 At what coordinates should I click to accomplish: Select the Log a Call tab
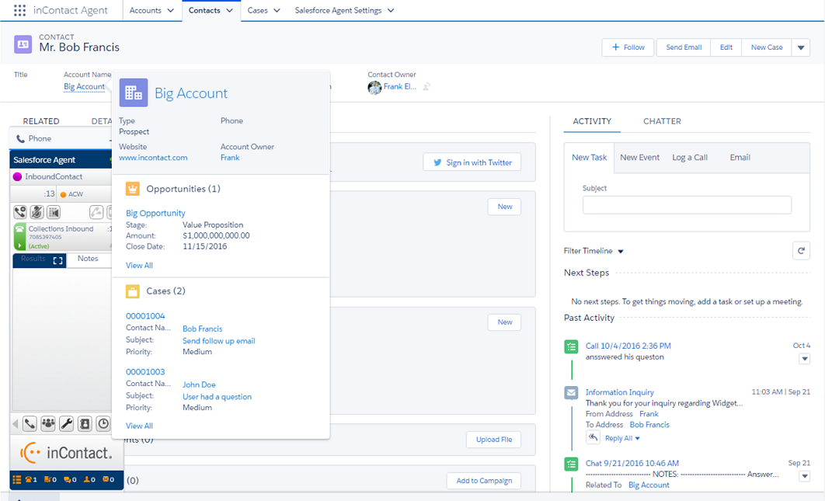[x=689, y=157]
